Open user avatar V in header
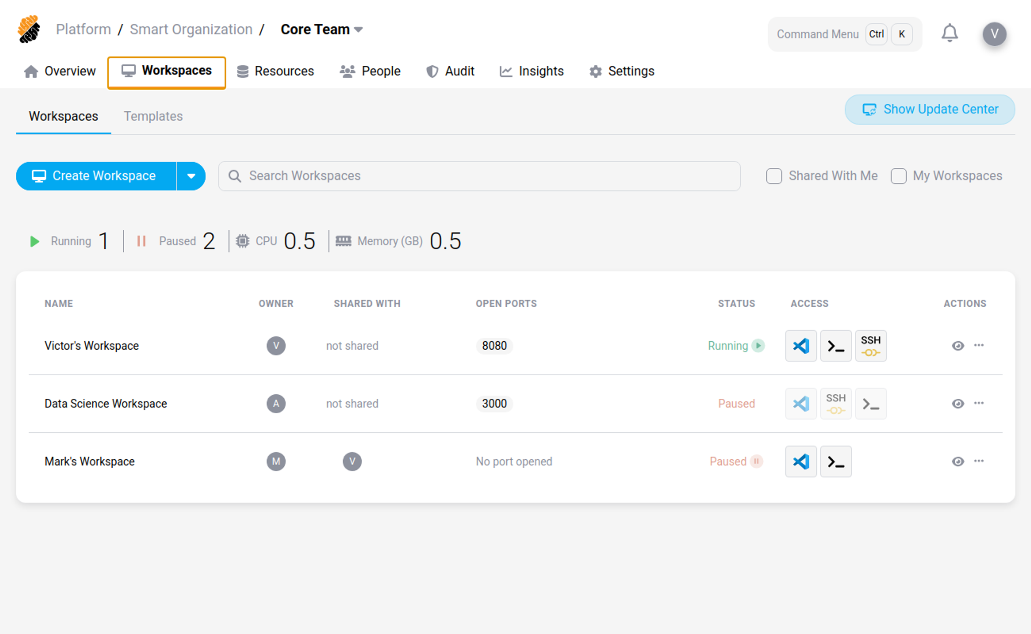 point(994,34)
